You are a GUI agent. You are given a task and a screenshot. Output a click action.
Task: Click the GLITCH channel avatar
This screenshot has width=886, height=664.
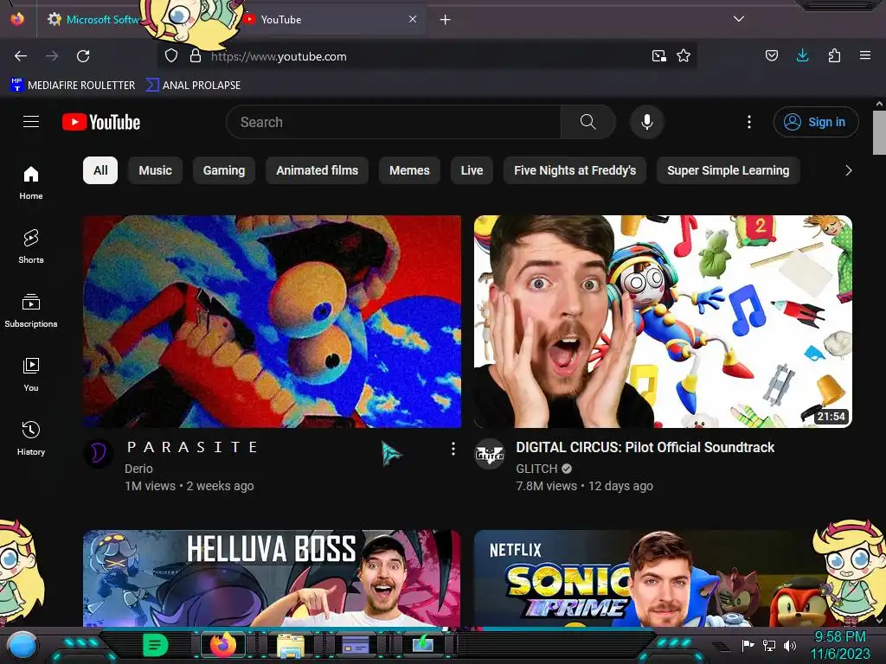490,453
